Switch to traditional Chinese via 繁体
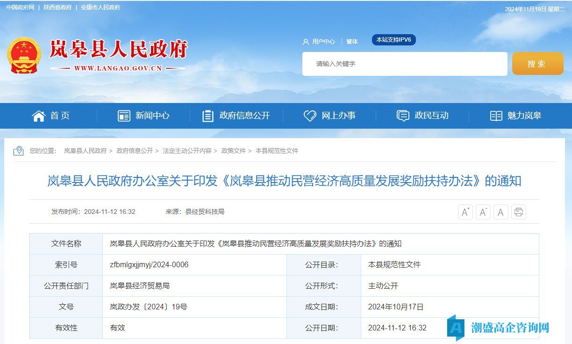 tap(352, 42)
